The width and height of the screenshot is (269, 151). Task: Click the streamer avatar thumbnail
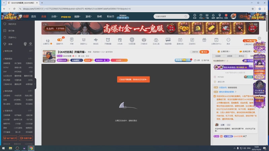49,56
